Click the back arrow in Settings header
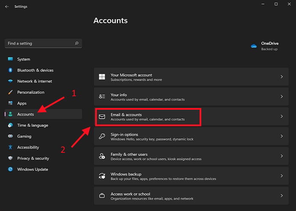 click(7, 7)
